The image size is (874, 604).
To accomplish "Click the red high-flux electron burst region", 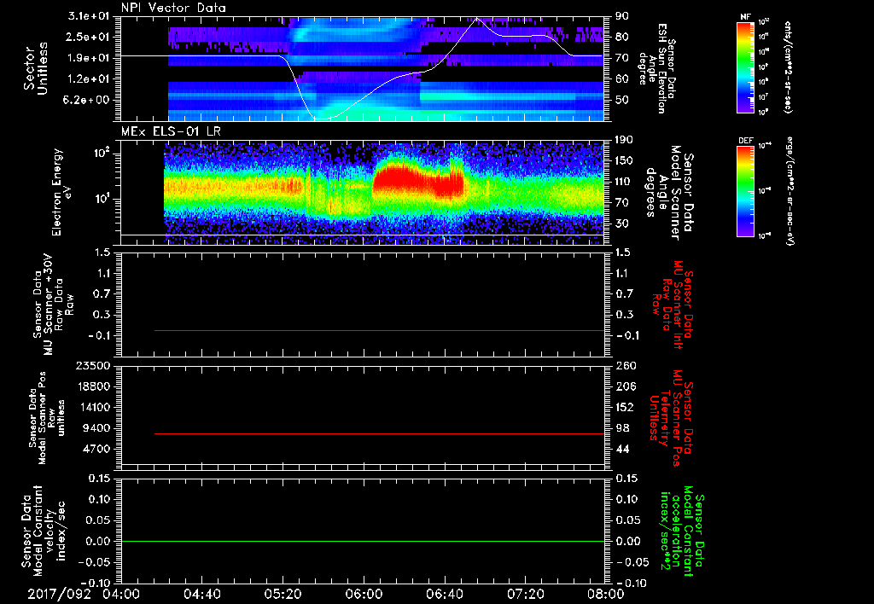I will coord(418,179).
